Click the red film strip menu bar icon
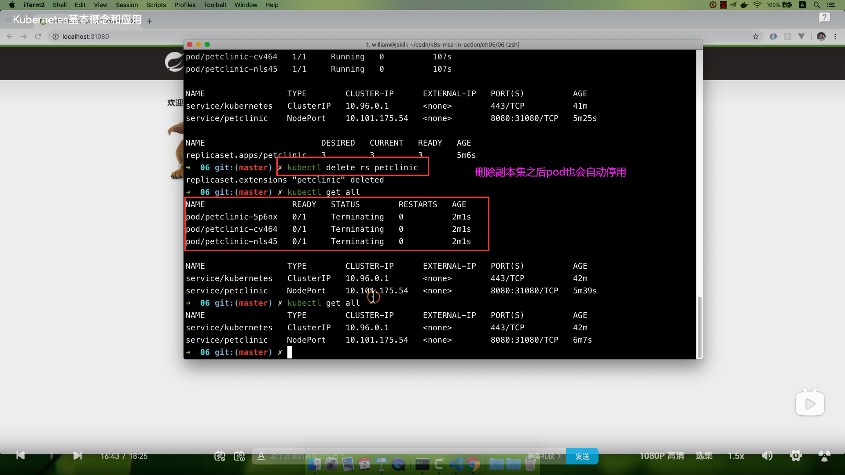845x475 pixels. coord(723,5)
